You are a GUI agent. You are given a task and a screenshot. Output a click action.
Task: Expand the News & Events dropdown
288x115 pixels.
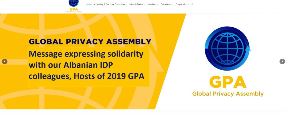137,4
